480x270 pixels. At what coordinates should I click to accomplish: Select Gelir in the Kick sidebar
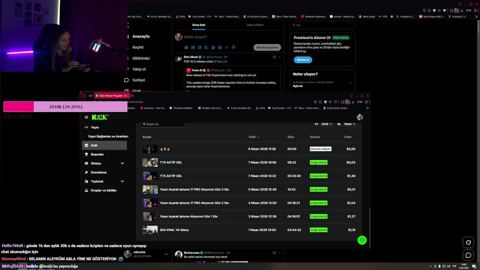pyautogui.click(x=104, y=145)
